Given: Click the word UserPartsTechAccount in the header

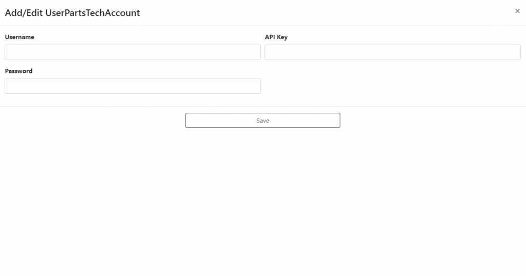Looking at the screenshot, I should [x=92, y=13].
